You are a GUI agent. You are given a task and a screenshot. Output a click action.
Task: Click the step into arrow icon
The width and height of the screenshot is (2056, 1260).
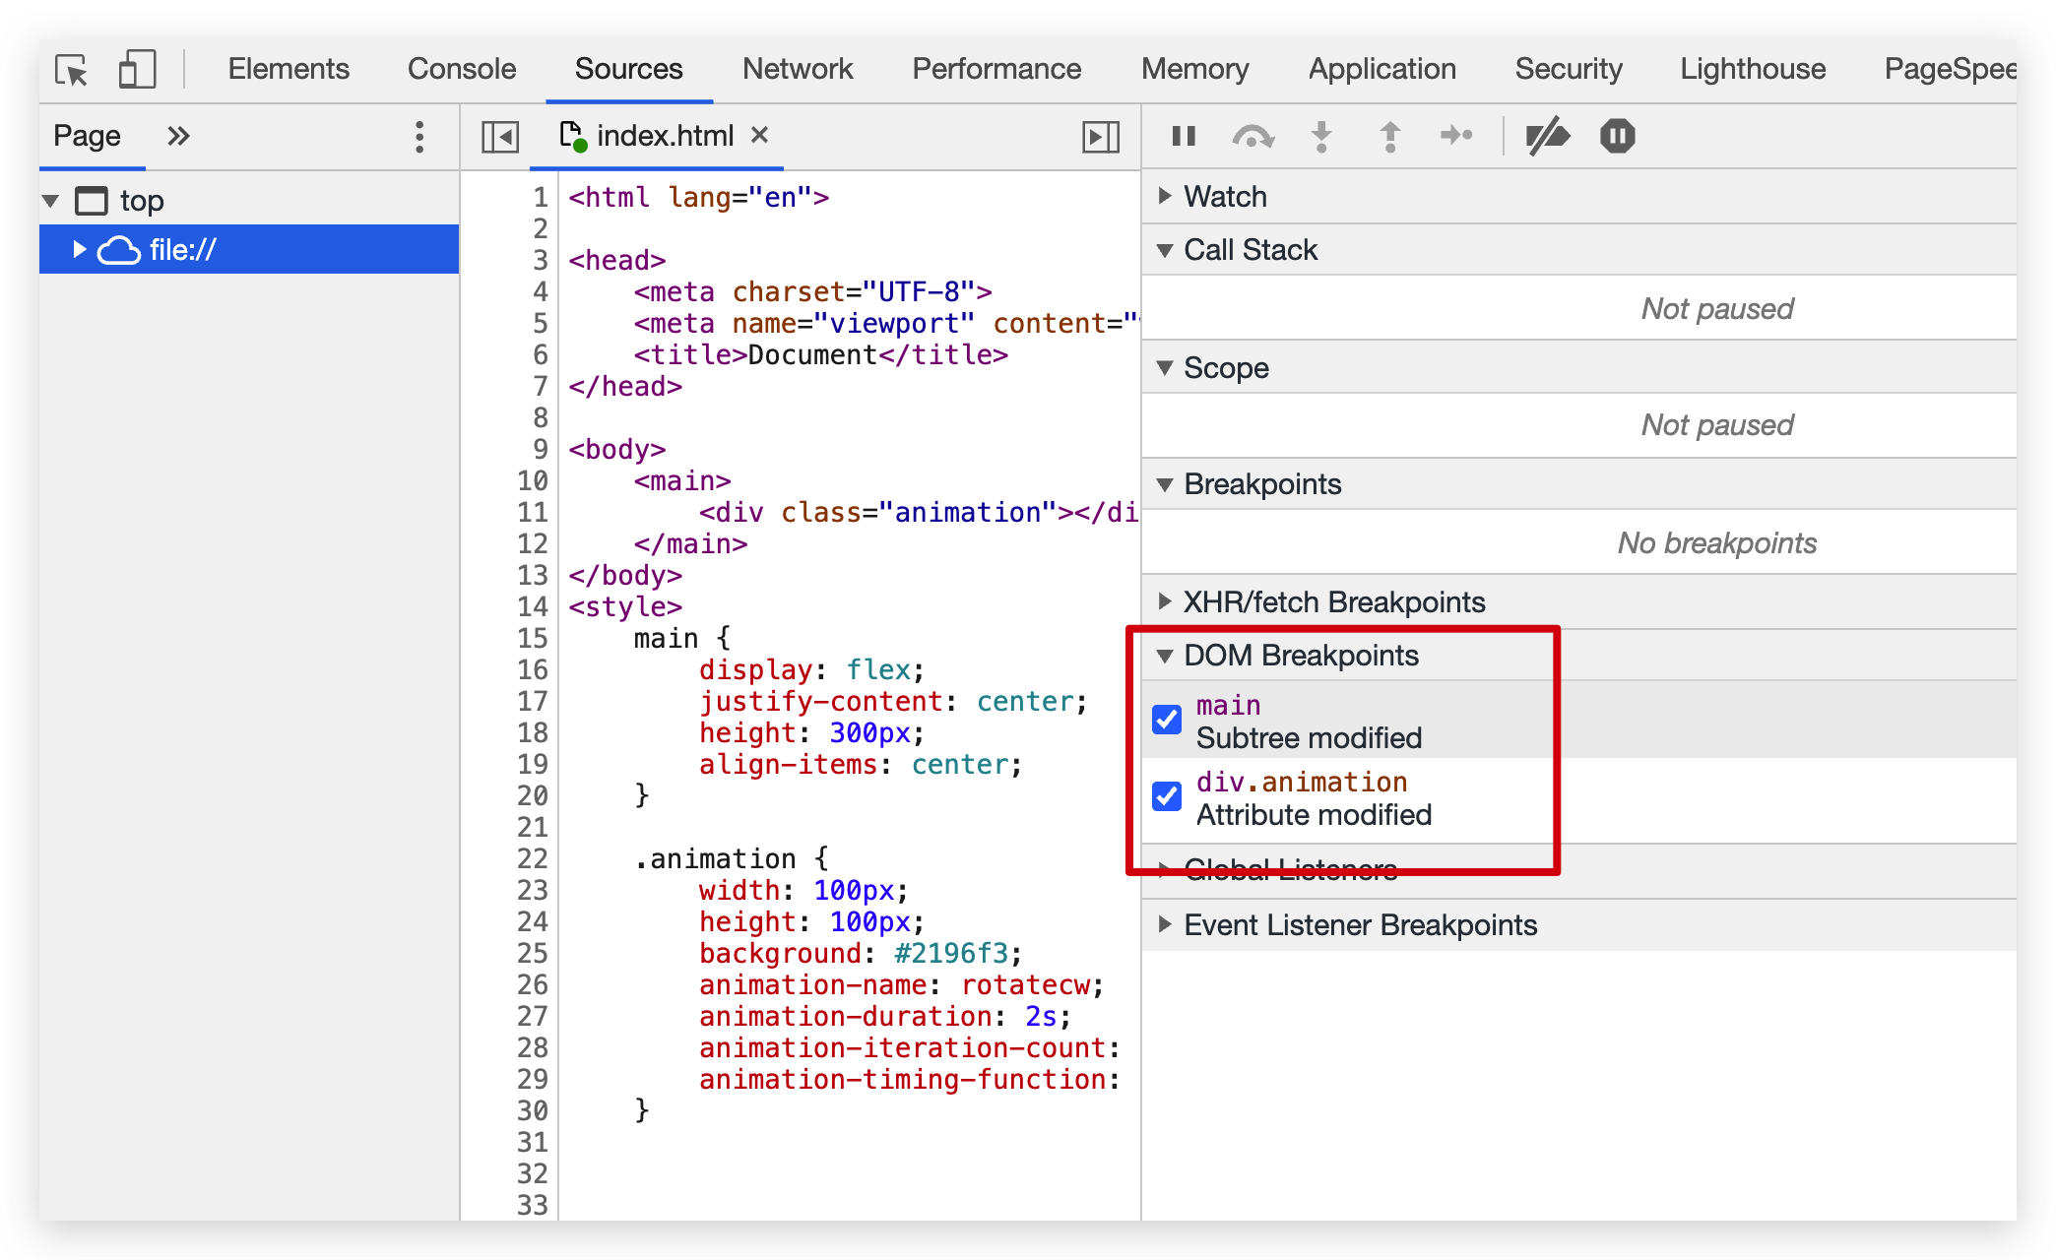[1321, 136]
